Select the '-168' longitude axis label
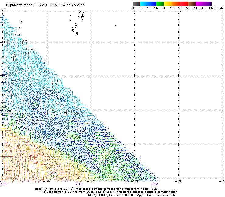This screenshot has width=225, height=197. pos(179,181)
